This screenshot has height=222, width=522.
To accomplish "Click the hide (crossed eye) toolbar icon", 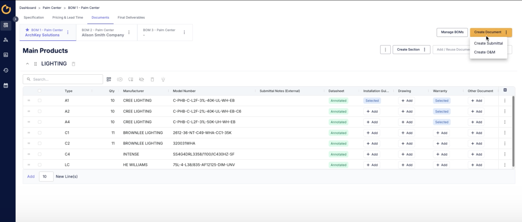I will click(141, 80).
